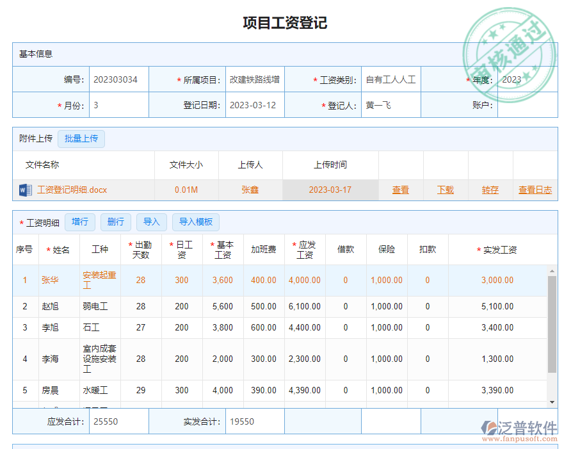Click the 批量上传 (batch upload) button
The height and width of the screenshot is (449, 564).
(81, 139)
